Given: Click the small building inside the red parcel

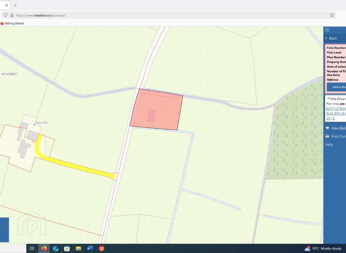Looking at the screenshot, I should [151, 116].
